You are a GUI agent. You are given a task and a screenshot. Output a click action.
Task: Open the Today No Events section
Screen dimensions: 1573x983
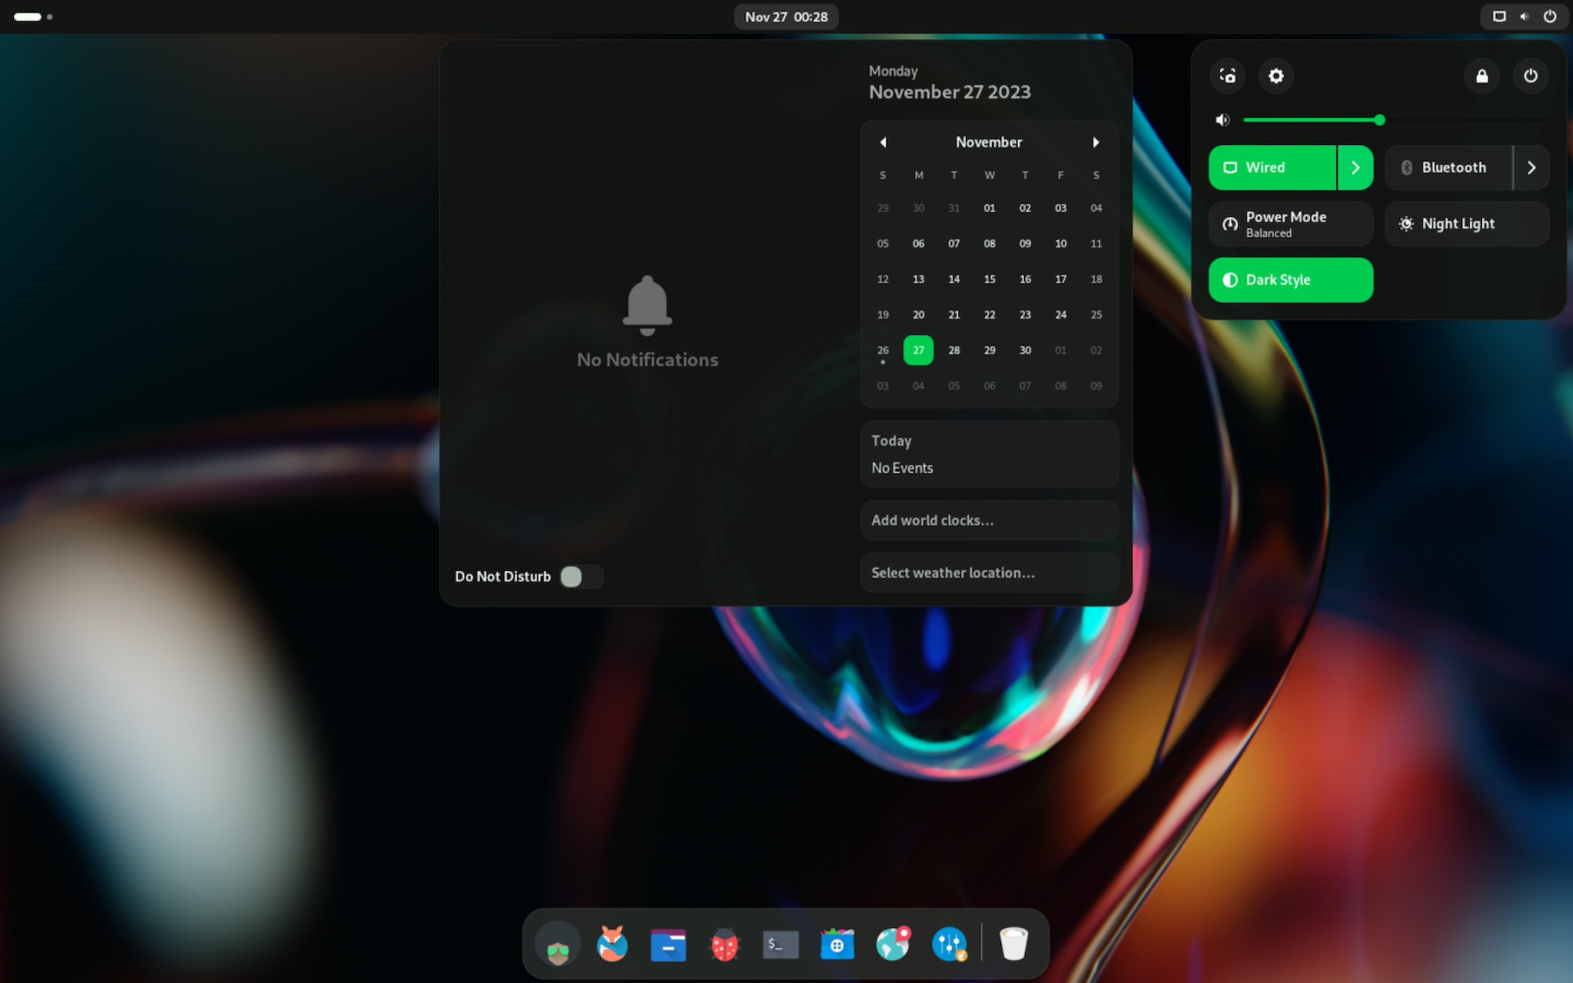pyautogui.click(x=989, y=455)
